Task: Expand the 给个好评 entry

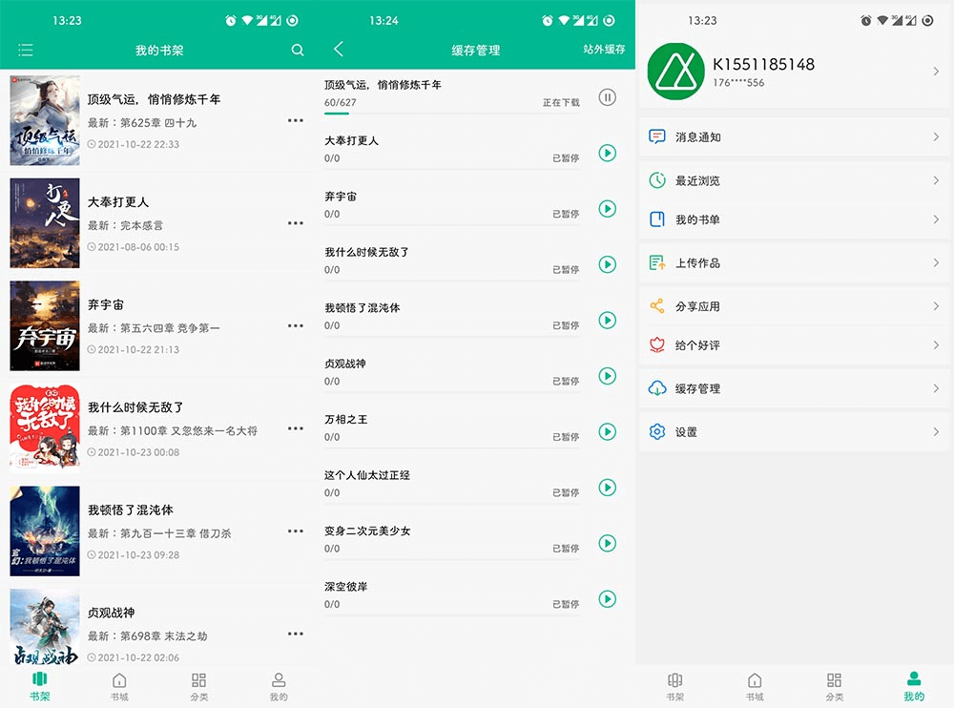Action: pyautogui.click(x=936, y=346)
